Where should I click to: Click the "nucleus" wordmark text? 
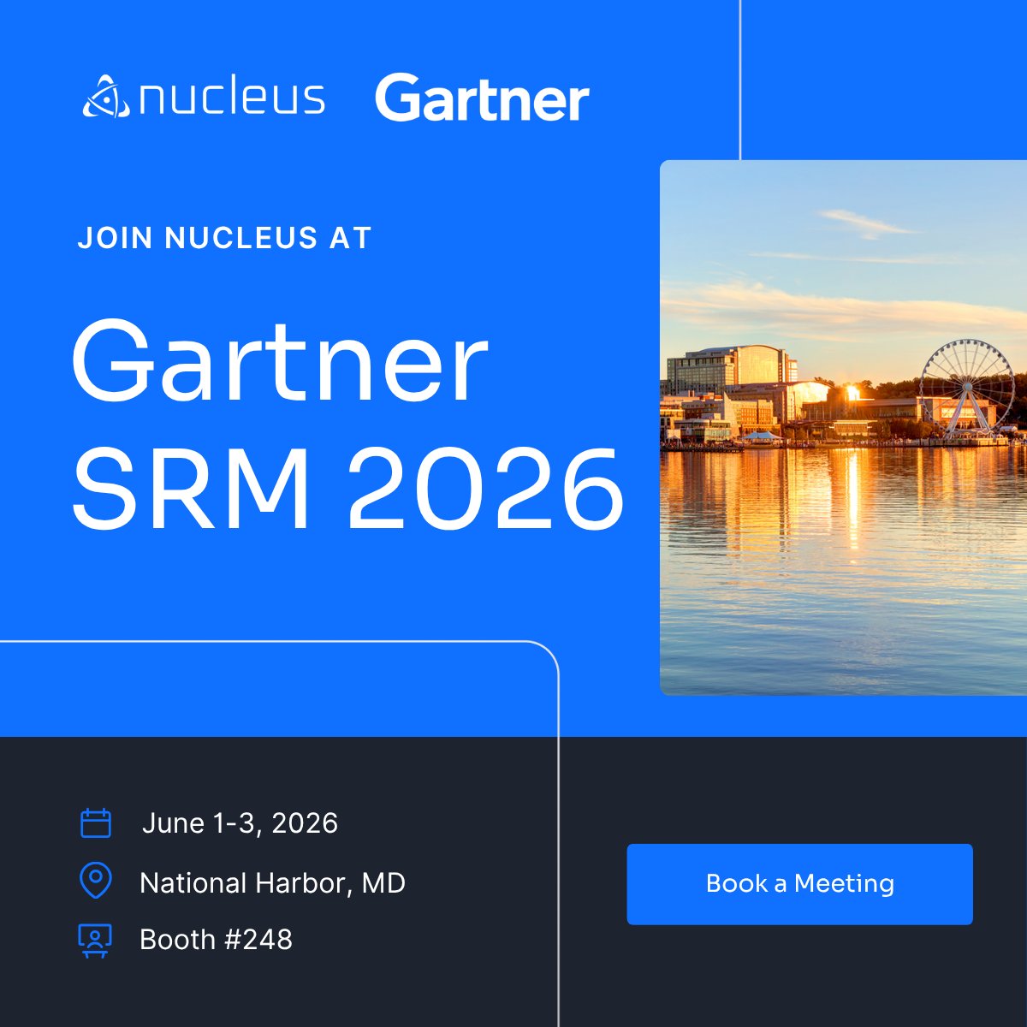(231, 97)
